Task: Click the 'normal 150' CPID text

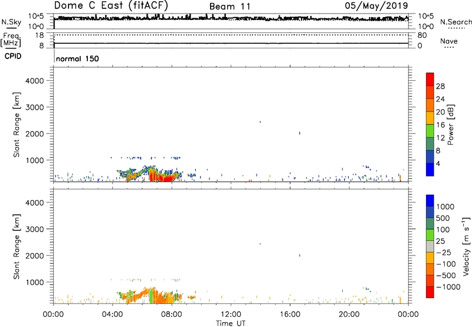Action: tap(77, 58)
